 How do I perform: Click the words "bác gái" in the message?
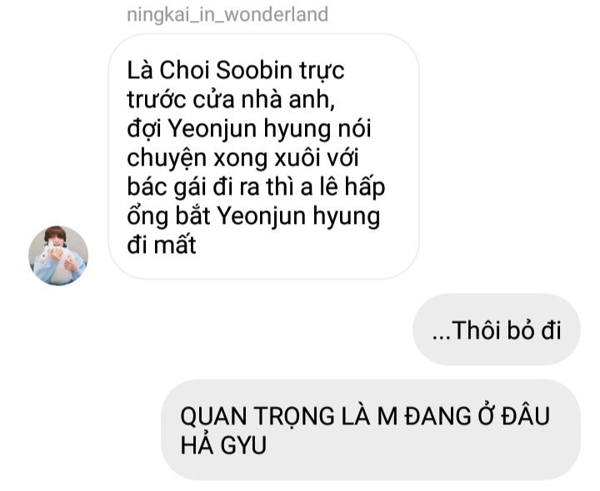coord(167,187)
